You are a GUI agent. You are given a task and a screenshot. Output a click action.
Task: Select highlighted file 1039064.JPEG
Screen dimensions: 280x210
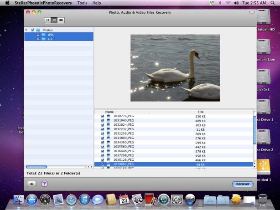tap(174, 164)
